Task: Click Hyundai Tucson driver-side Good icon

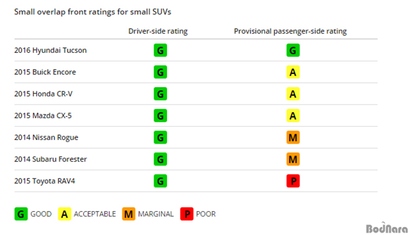Action: pyautogui.click(x=160, y=50)
